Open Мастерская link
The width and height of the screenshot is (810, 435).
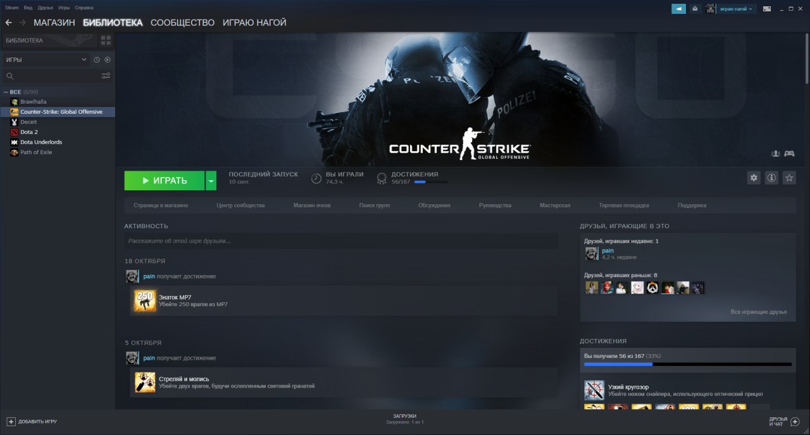[555, 205]
